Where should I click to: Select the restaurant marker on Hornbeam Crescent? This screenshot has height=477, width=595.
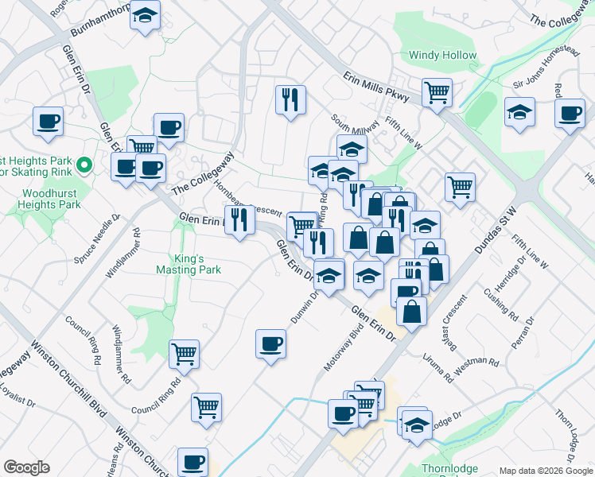[x=239, y=221]
